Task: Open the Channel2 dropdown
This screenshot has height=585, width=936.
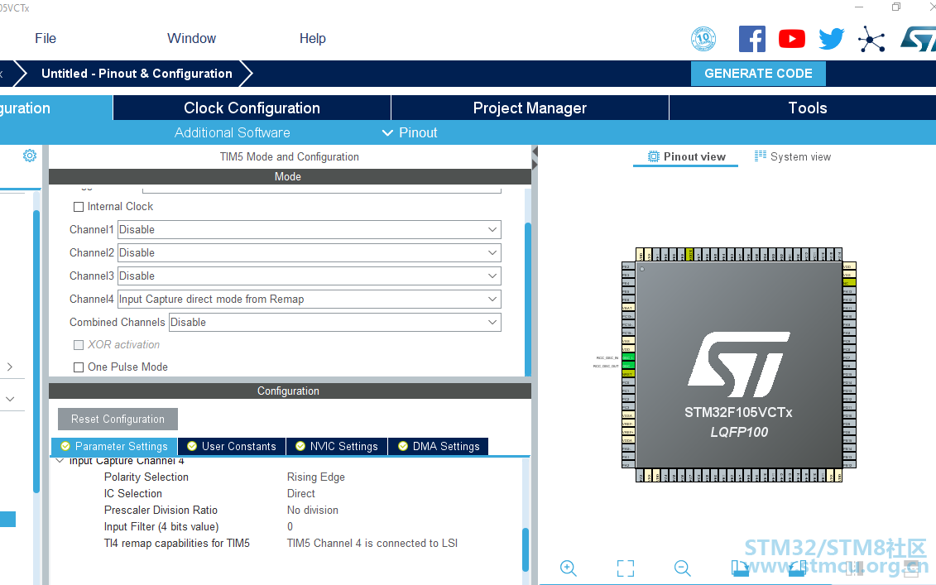Action: pos(310,253)
